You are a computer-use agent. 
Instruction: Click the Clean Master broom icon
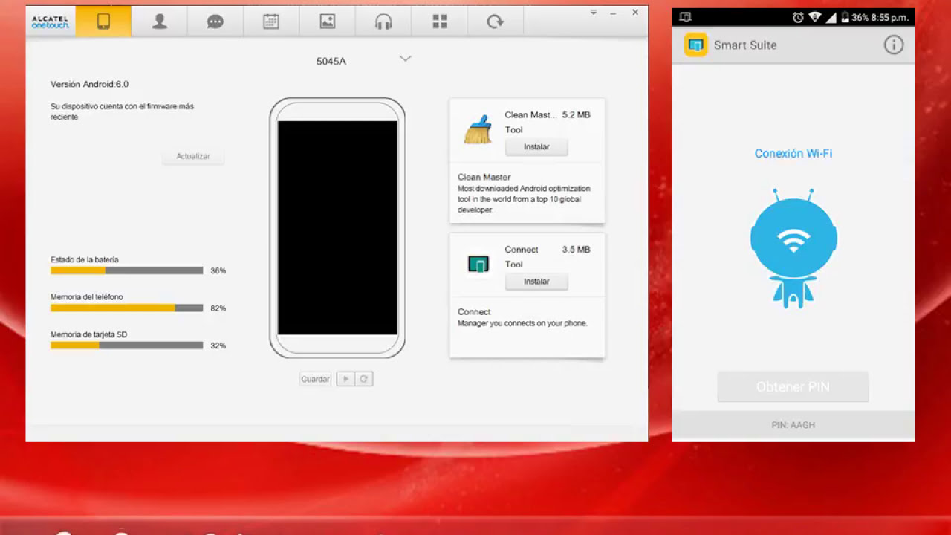click(x=478, y=129)
